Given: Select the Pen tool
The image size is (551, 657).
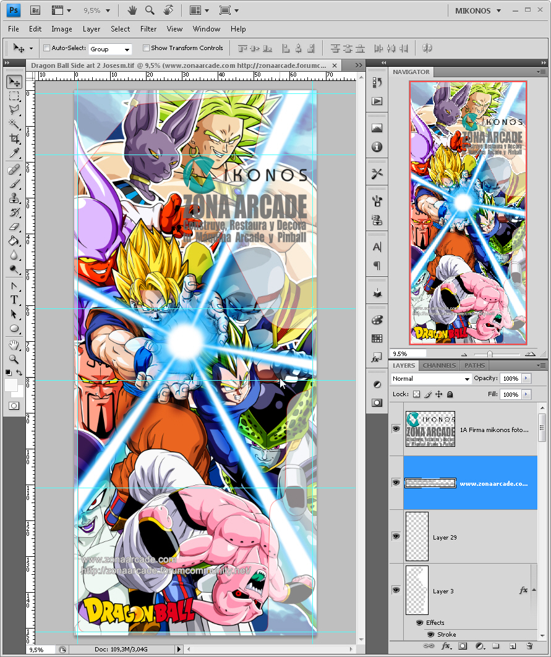Looking at the screenshot, I should (x=14, y=286).
